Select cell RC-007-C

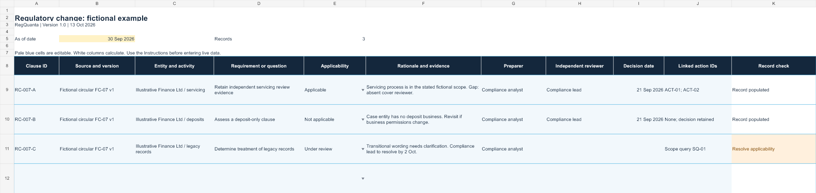[x=37, y=149]
